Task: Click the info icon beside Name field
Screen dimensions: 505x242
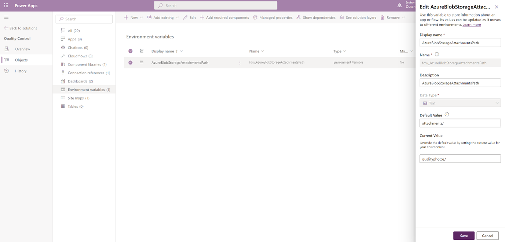Action: [x=437, y=54]
